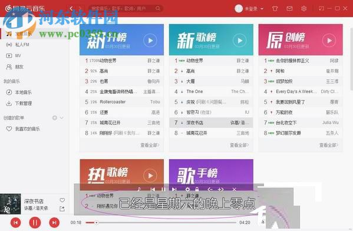The height and width of the screenshot is (231, 353).
Task: Click lyrics overlay music note icon
Action: tap(139, 190)
